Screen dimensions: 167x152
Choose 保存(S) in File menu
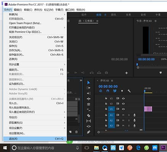pos(35,46)
